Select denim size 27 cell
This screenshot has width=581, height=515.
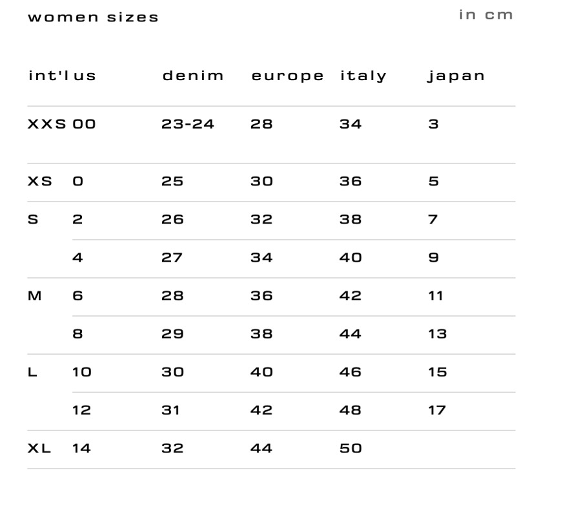(172, 258)
